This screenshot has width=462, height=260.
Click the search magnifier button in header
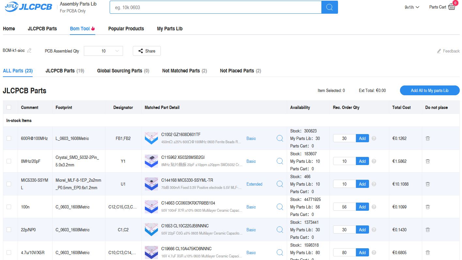coord(329,7)
